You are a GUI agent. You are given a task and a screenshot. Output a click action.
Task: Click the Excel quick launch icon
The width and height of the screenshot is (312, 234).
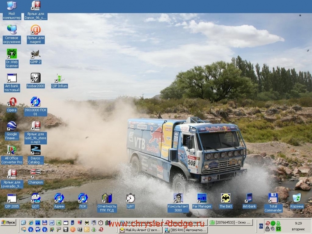[59, 223]
